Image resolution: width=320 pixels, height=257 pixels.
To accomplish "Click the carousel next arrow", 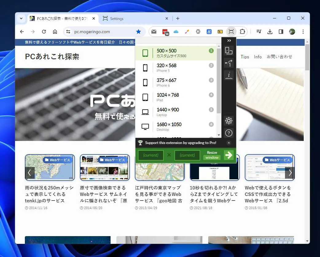I will click(x=290, y=173).
